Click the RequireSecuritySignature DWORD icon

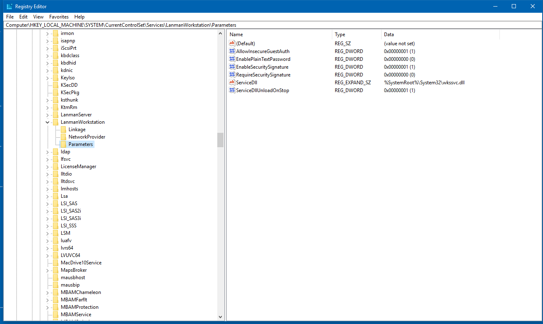click(x=232, y=75)
